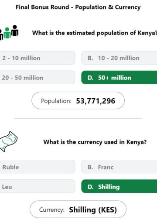Click the Kenya currency question text
This screenshot has width=157, height=220.
point(95,142)
